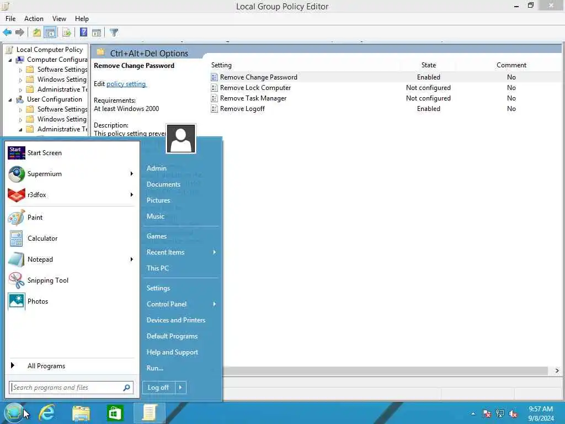Expand the r3dfox submenu arrow
The height and width of the screenshot is (424, 565).
tap(131, 195)
